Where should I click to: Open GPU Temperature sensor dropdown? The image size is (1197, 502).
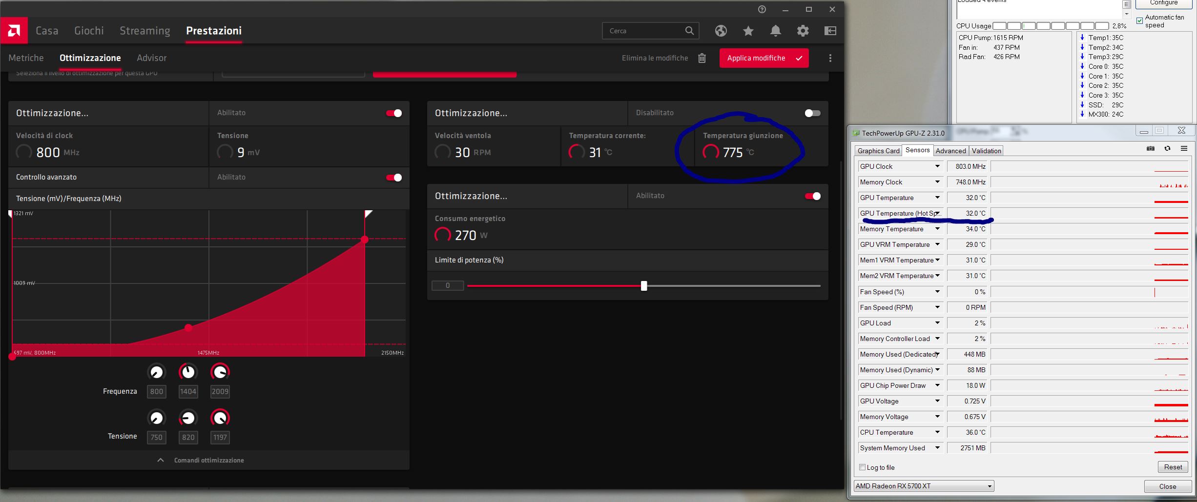937,198
